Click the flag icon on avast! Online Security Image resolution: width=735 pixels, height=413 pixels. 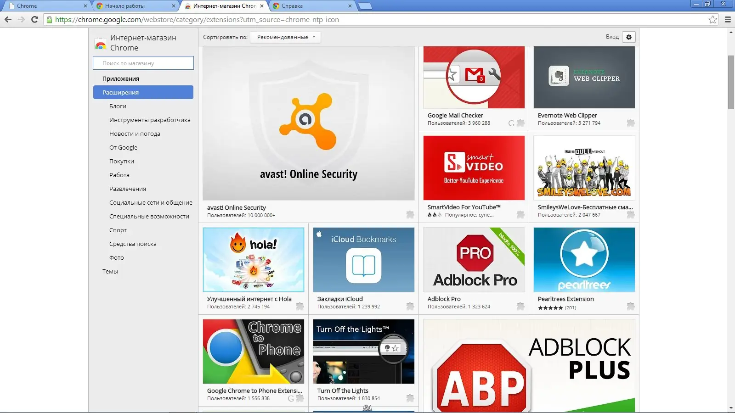pyautogui.click(x=410, y=215)
